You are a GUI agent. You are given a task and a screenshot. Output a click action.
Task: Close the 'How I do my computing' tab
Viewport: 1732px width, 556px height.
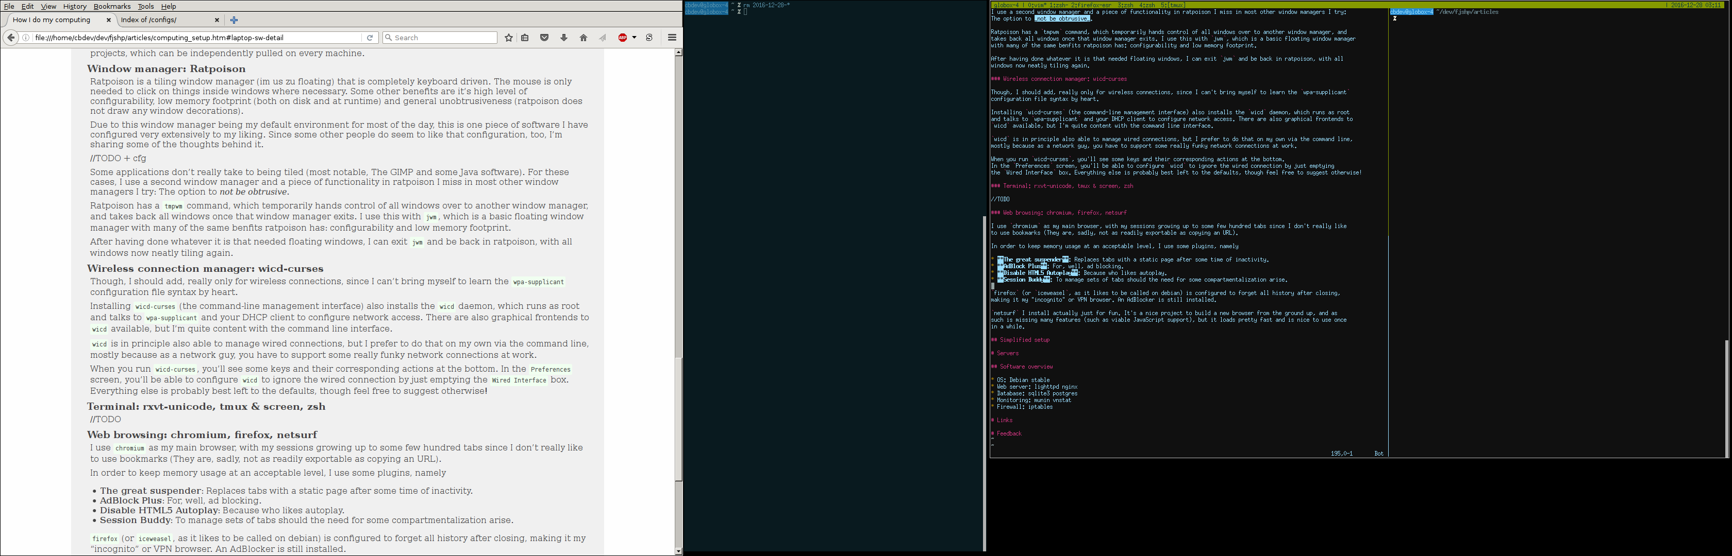click(108, 20)
